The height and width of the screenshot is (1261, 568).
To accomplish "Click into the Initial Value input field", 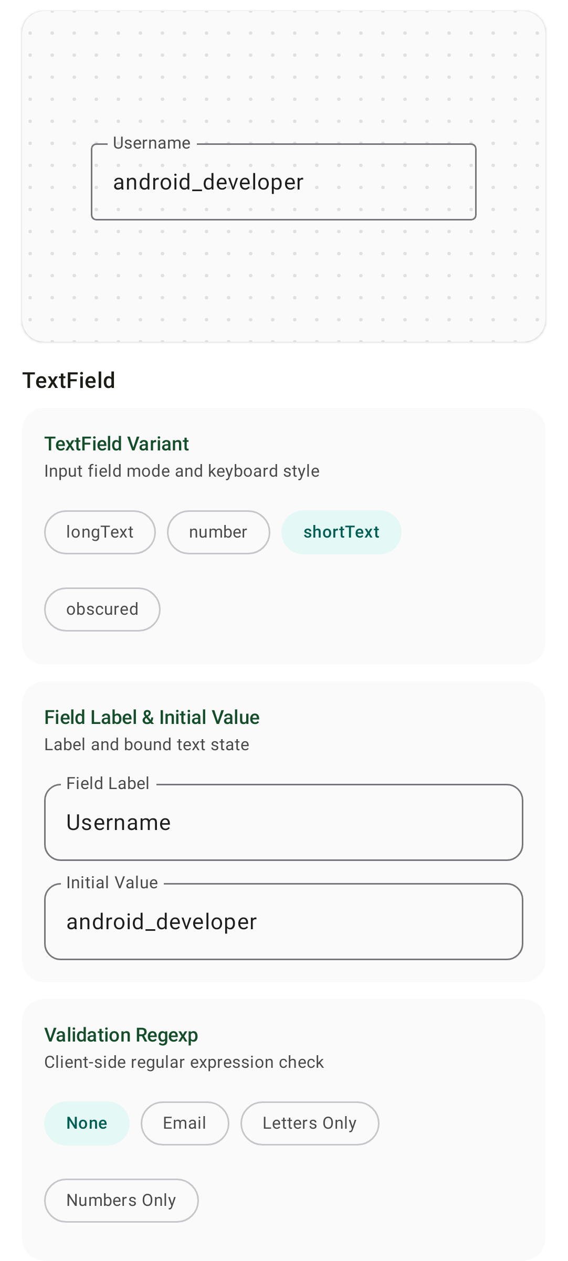I will click(283, 921).
